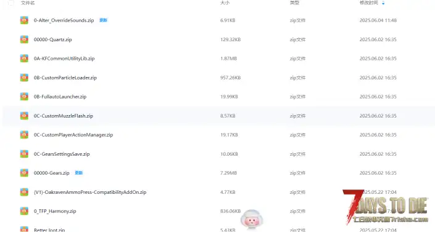This screenshot has height=232, width=435.
Task: Open 0C-GearsSettingsSave.zip file name
Action: tap(62, 154)
